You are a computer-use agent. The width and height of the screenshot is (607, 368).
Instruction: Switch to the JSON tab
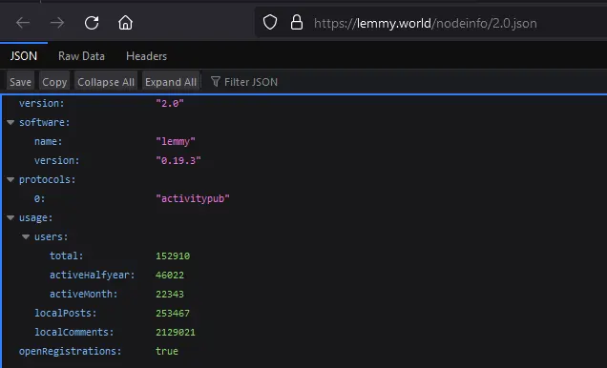[24, 56]
